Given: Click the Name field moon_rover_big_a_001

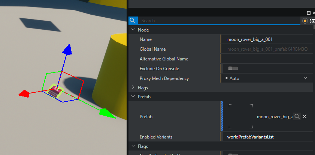Looking at the screenshot, I should 267,39.
